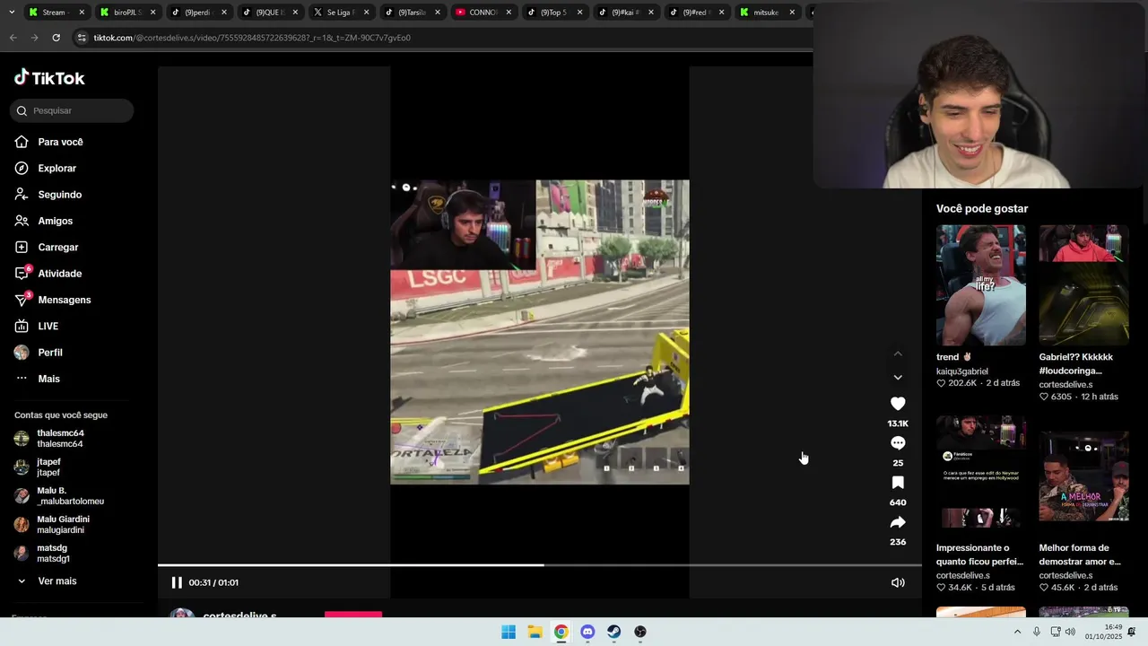This screenshot has height=646, width=1148.
Task: Click the Chrome taskbar icon
Action: [x=561, y=632]
